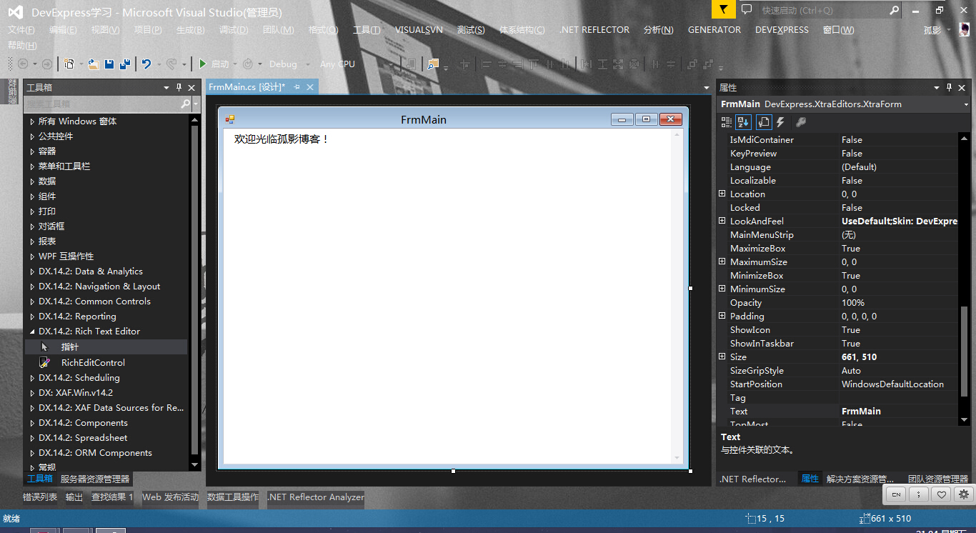Image resolution: width=976 pixels, height=533 pixels.
Task: Click the Undo arrow icon
Action: click(x=146, y=64)
